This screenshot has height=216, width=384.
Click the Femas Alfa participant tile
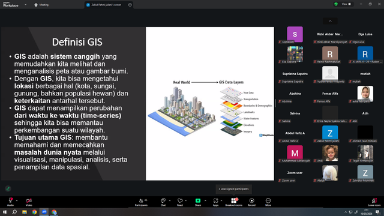click(x=330, y=94)
